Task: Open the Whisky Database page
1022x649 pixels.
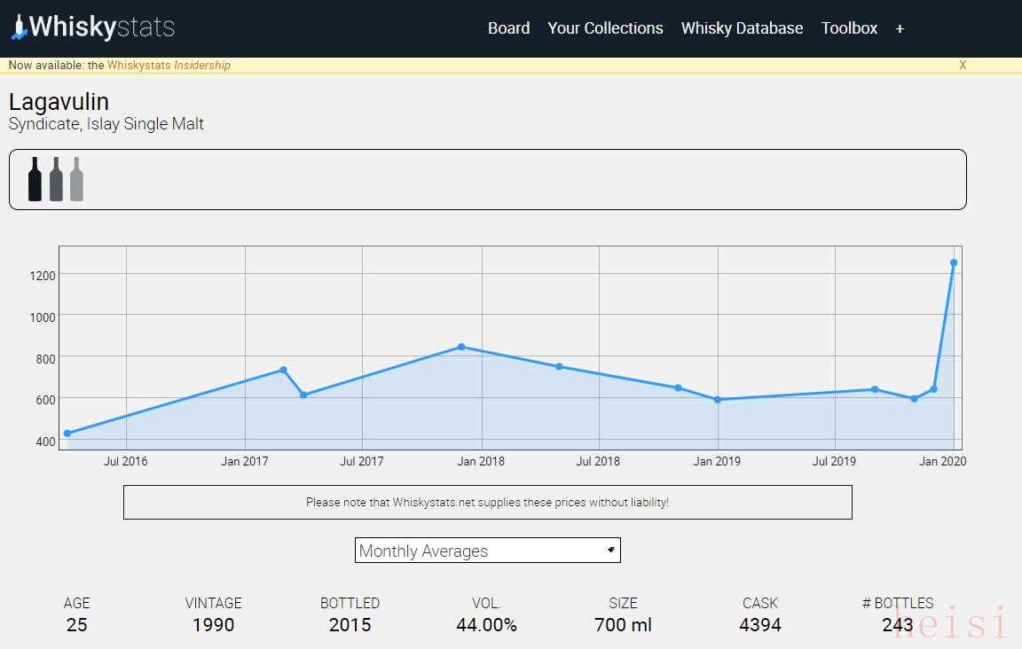Action: tap(742, 28)
